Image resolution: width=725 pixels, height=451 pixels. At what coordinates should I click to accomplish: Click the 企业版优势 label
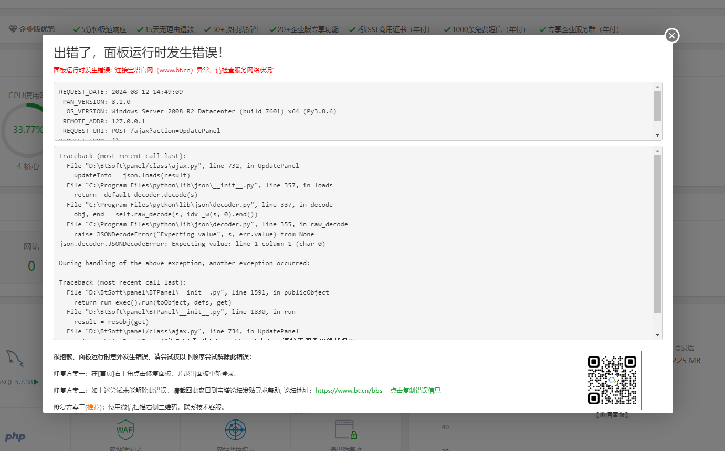click(x=37, y=29)
